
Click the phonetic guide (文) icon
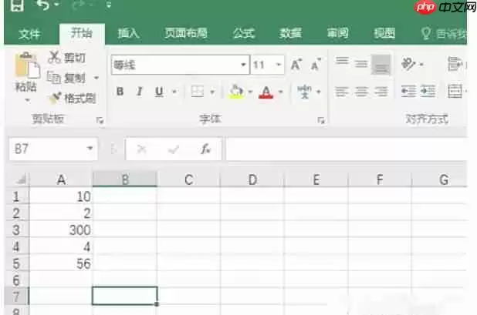click(305, 92)
